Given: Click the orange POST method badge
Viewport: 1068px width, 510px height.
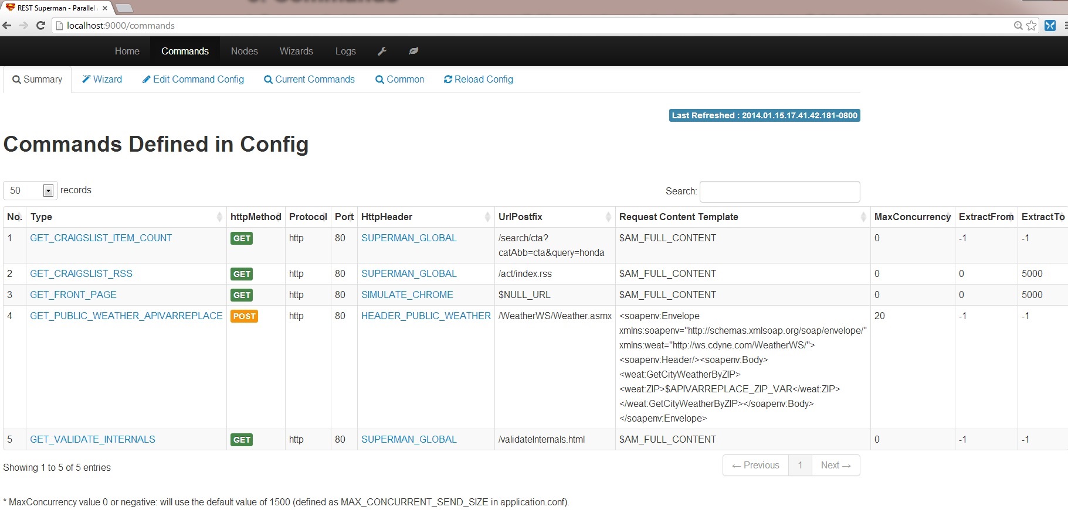Looking at the screenshot, I should tap(244, 316).
